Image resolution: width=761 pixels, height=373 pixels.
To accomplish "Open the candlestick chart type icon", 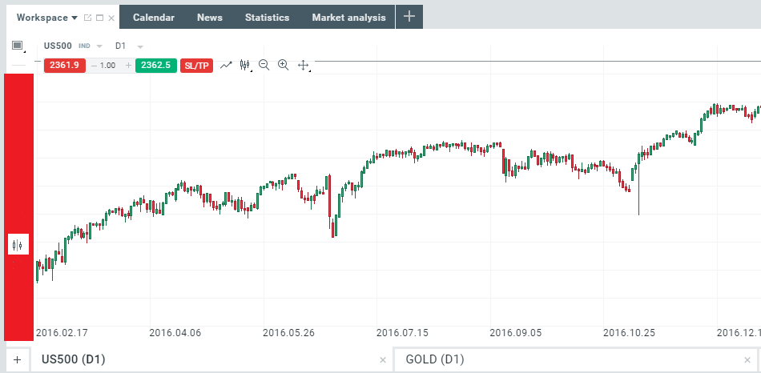I will tap(245, 65).
